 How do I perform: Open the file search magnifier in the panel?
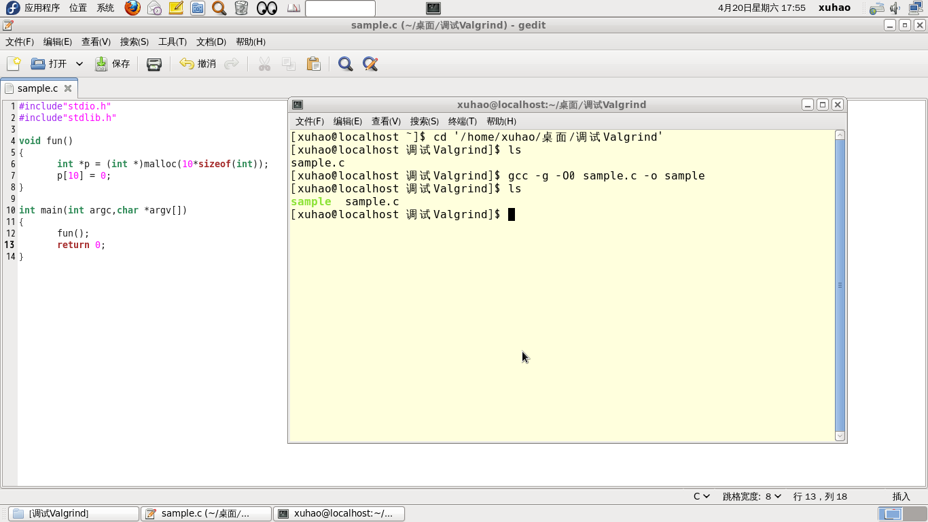point(219,8)
